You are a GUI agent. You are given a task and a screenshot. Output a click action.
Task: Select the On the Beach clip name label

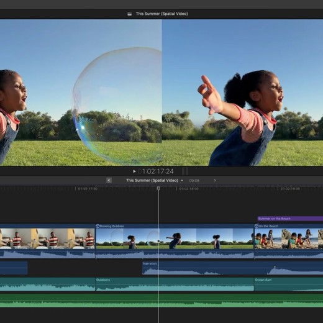[x=268, y=226]
